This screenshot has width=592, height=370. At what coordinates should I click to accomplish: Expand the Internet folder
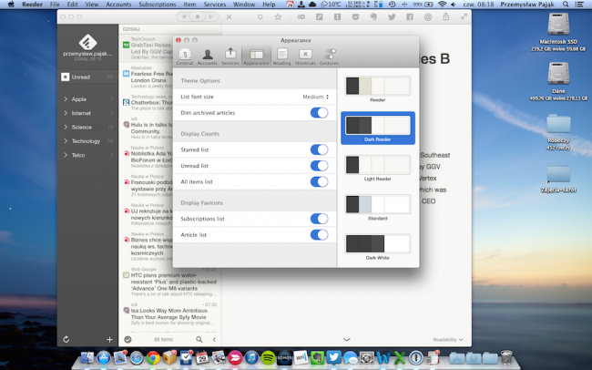[x=66, y=113]
